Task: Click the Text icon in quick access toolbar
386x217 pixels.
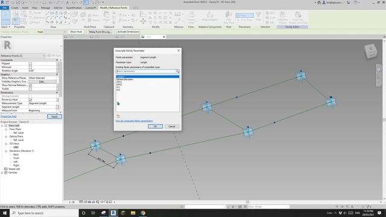Action: point(67,2)
